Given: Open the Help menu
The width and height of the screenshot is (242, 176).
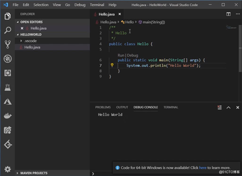Looking at the screenshot, I should point(112,5).
